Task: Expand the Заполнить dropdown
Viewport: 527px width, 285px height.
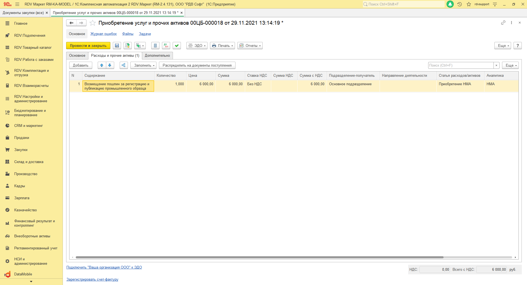Action: [143, 65]
